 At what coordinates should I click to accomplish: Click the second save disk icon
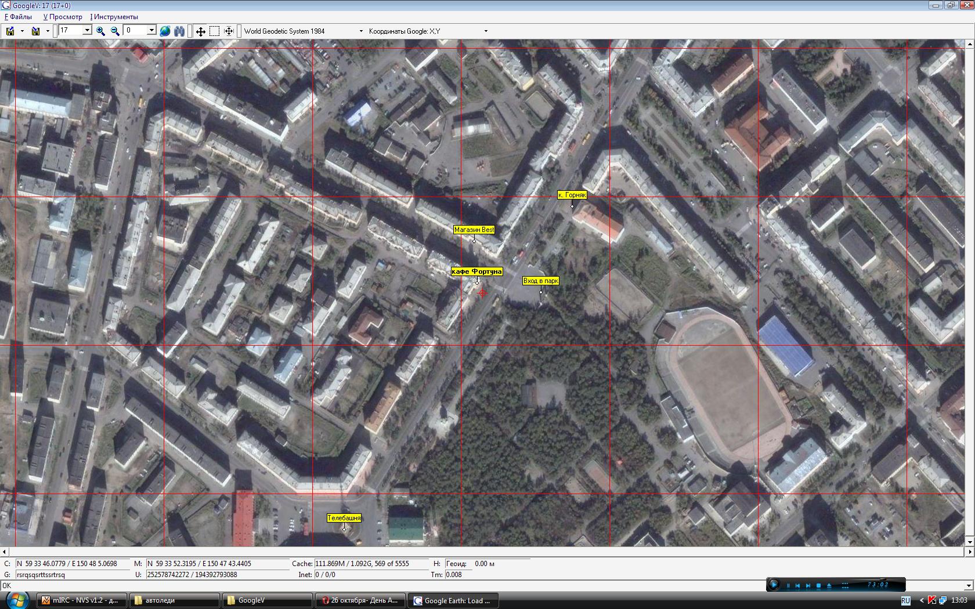(x=35, y=31)
